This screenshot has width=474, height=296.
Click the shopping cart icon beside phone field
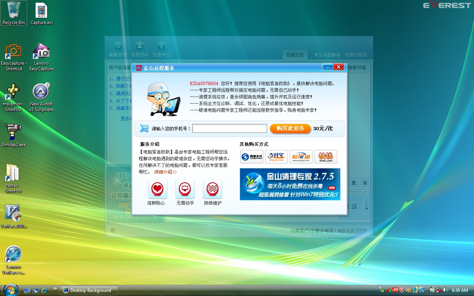click(144, 128)
